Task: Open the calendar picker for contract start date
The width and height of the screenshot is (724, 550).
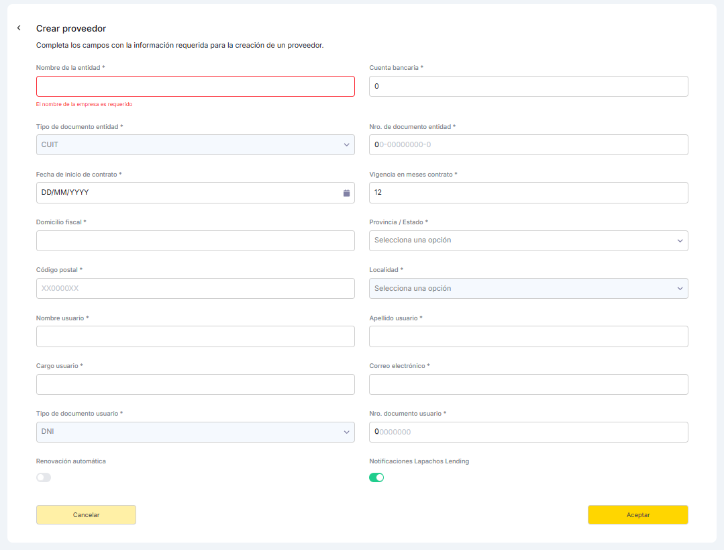Action: click(346, 193)
